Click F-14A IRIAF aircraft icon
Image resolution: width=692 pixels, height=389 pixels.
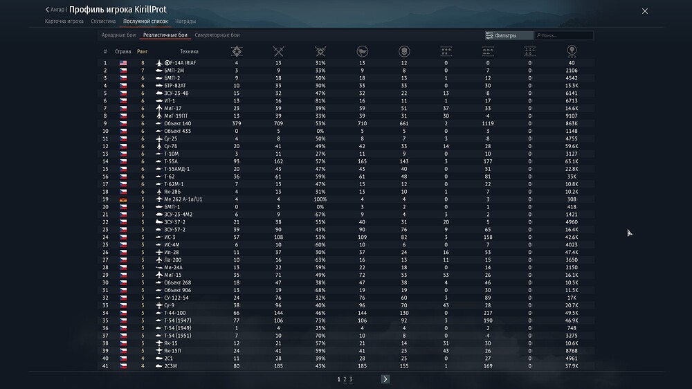pos(159,63)
